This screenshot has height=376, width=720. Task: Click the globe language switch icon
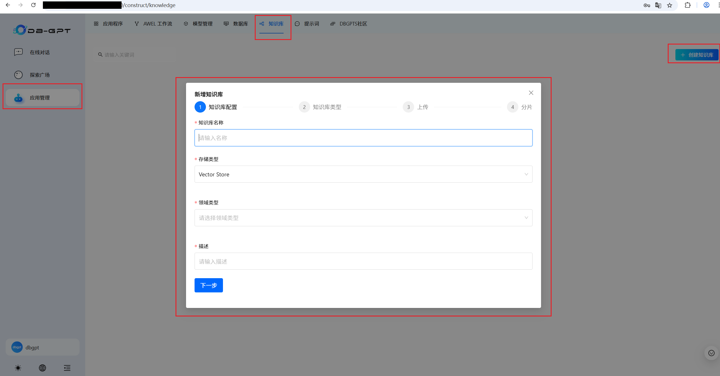42,368
